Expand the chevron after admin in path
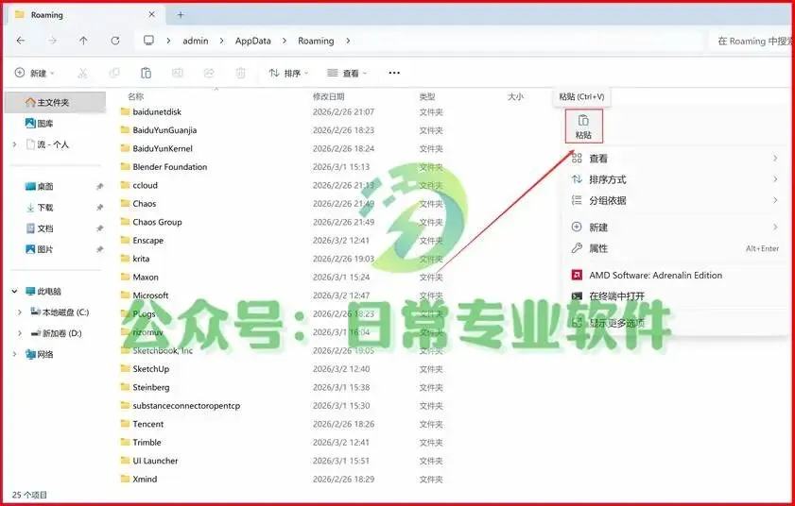The height and width of the screenshot is (506, 795). [221, 41]
